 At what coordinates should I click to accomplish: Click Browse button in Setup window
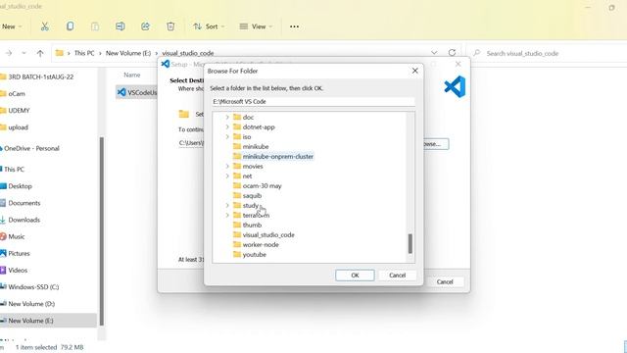(436, 144)
